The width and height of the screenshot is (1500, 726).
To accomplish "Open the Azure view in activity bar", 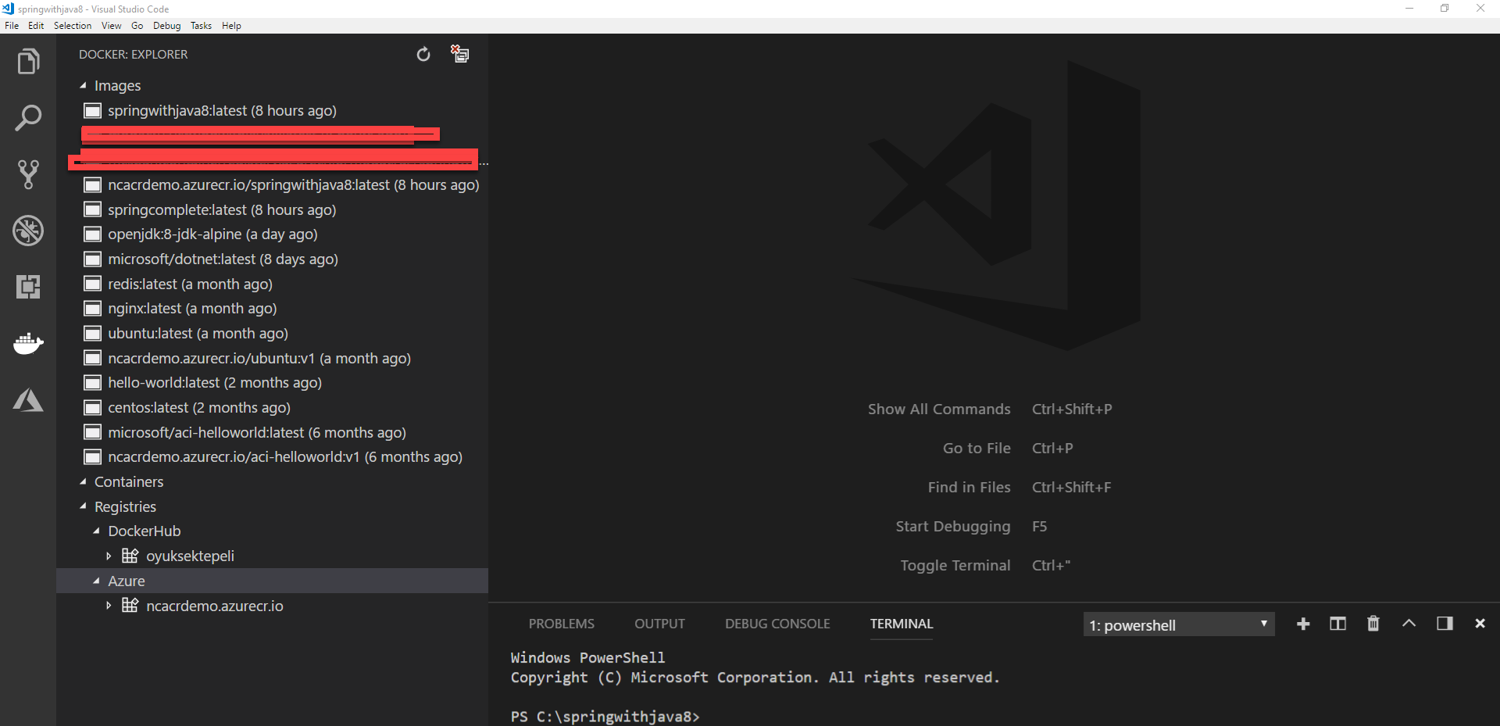I will 28,399.
